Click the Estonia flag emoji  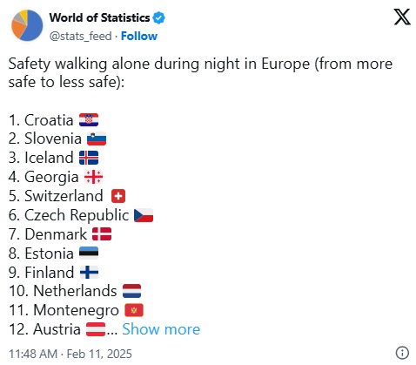(89, 253)
